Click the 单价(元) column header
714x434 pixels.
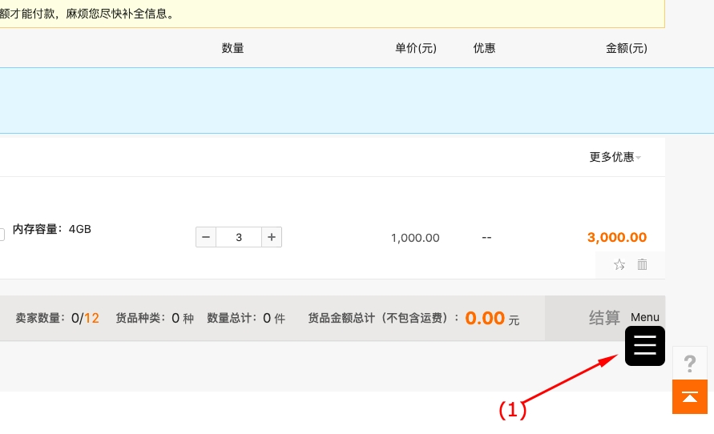(415, 48)
